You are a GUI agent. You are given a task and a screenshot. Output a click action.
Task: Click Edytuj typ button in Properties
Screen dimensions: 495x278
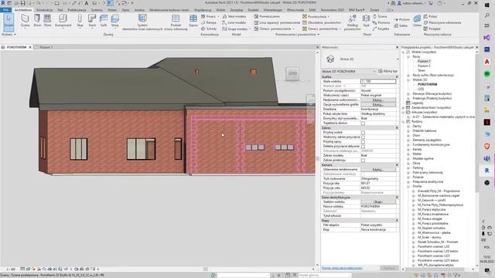(387, 72)
